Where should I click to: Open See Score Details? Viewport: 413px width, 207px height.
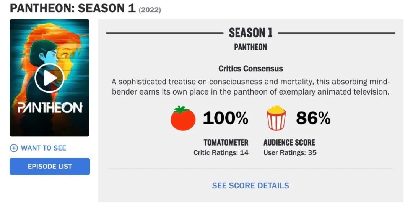coord(250,186)
